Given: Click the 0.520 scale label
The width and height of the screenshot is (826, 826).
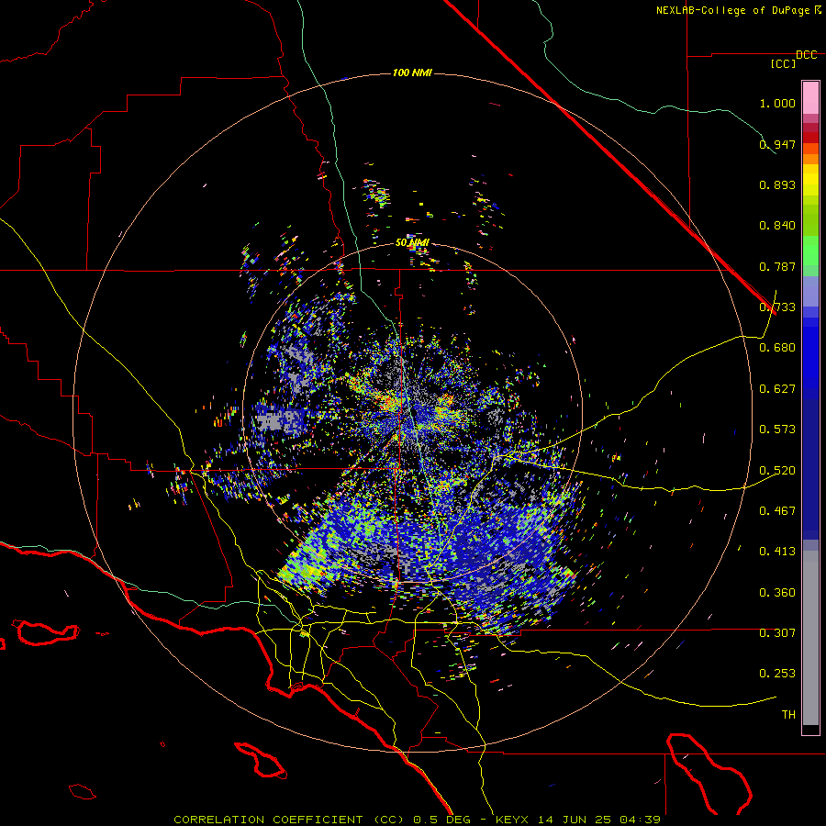Looking at the screenshot, I should tap(777, 471).
